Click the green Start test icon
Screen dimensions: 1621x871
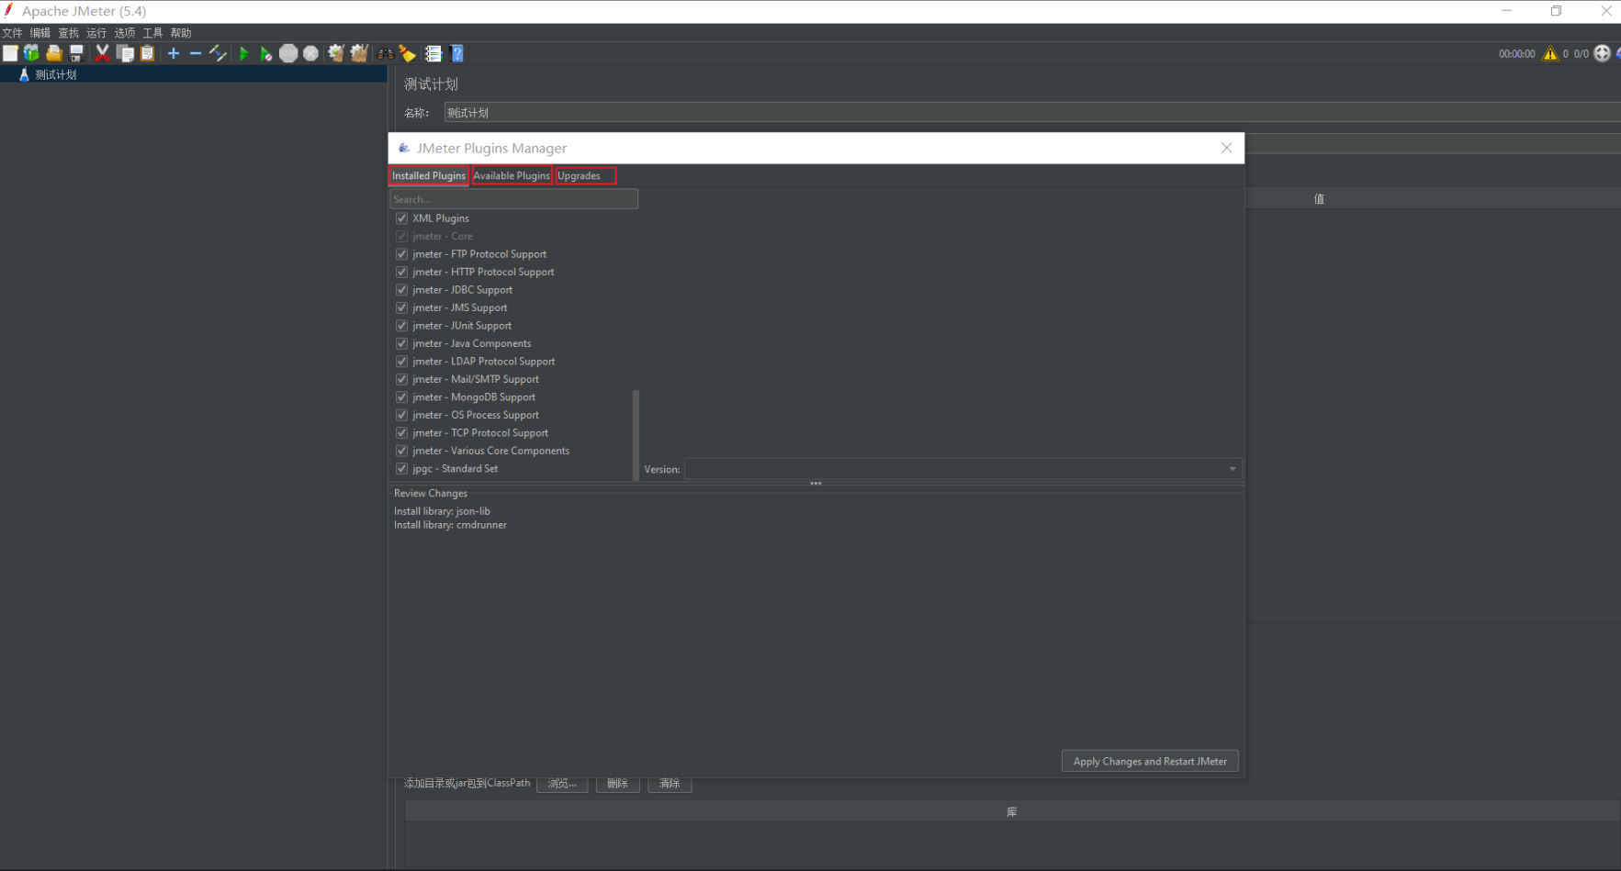244,53
